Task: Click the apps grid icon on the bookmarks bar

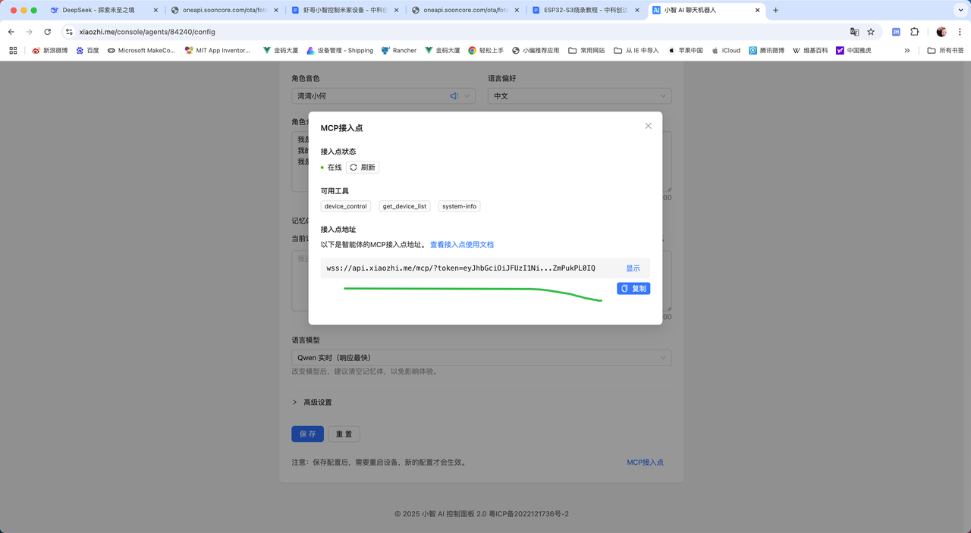Action: pyautogui.click(x=14, y=50)
